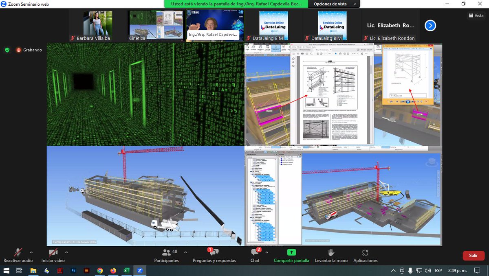Open Windows notification center icon

point(477,270)
